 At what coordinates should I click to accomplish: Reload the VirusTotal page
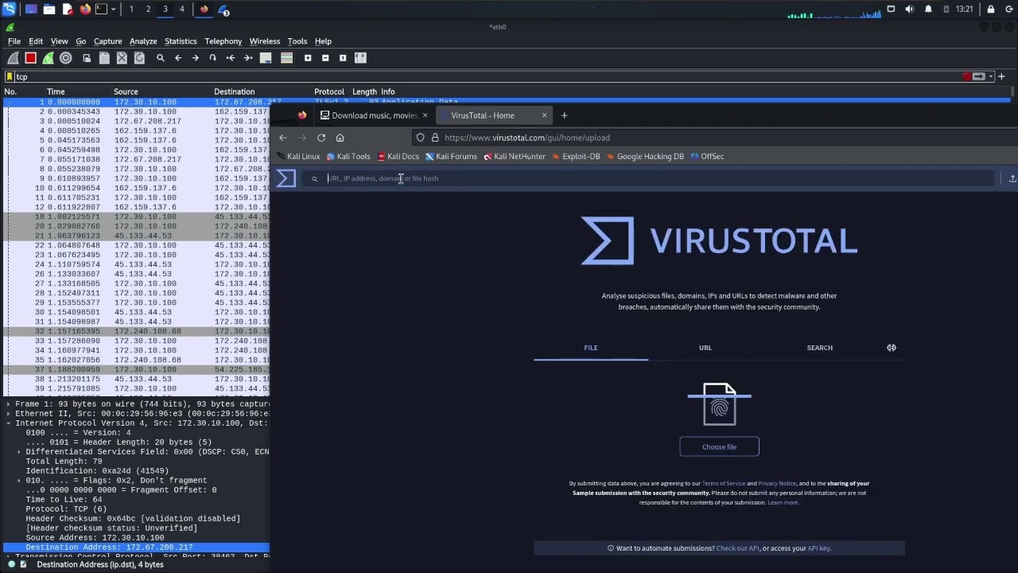tap(321, 138)
